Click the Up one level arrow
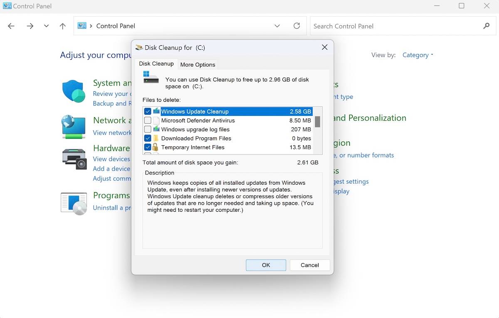The image size is (499, 318). tap(62, 26)
